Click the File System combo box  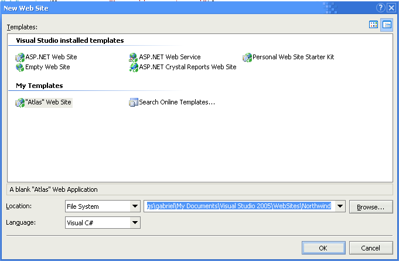coord(103,206)
